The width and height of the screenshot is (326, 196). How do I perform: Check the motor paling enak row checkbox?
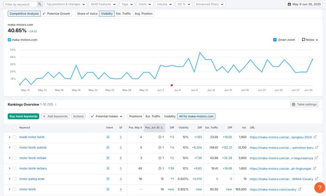14,179
